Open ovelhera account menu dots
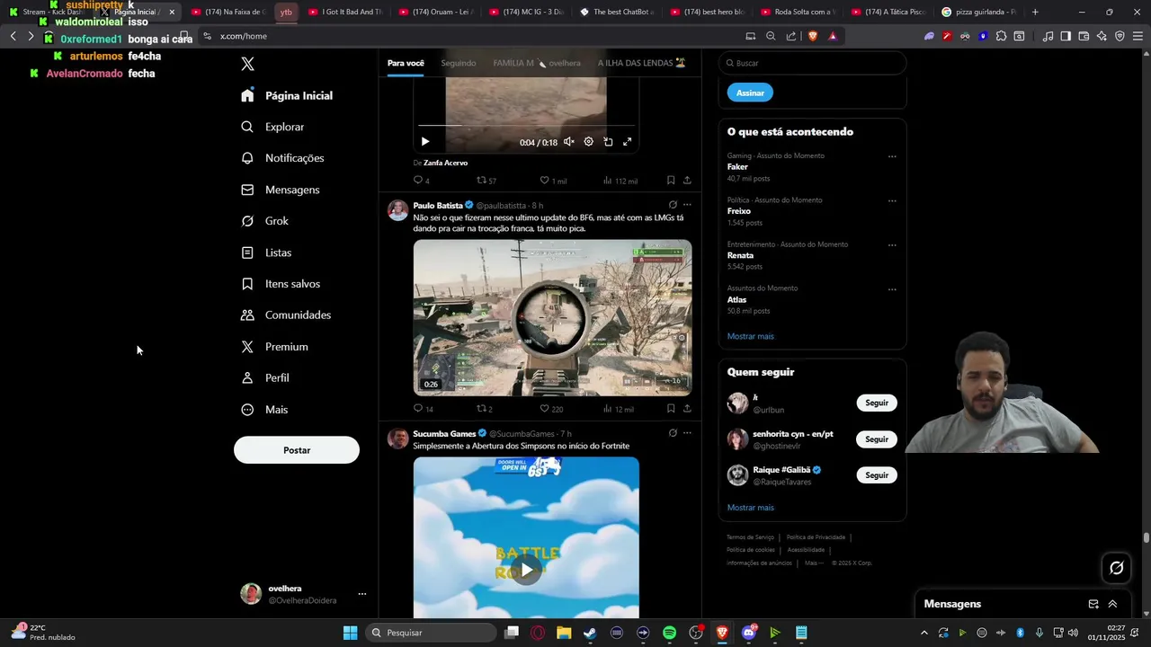 pos(362,594)
